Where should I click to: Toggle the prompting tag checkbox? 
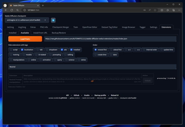tap(51, 55)
